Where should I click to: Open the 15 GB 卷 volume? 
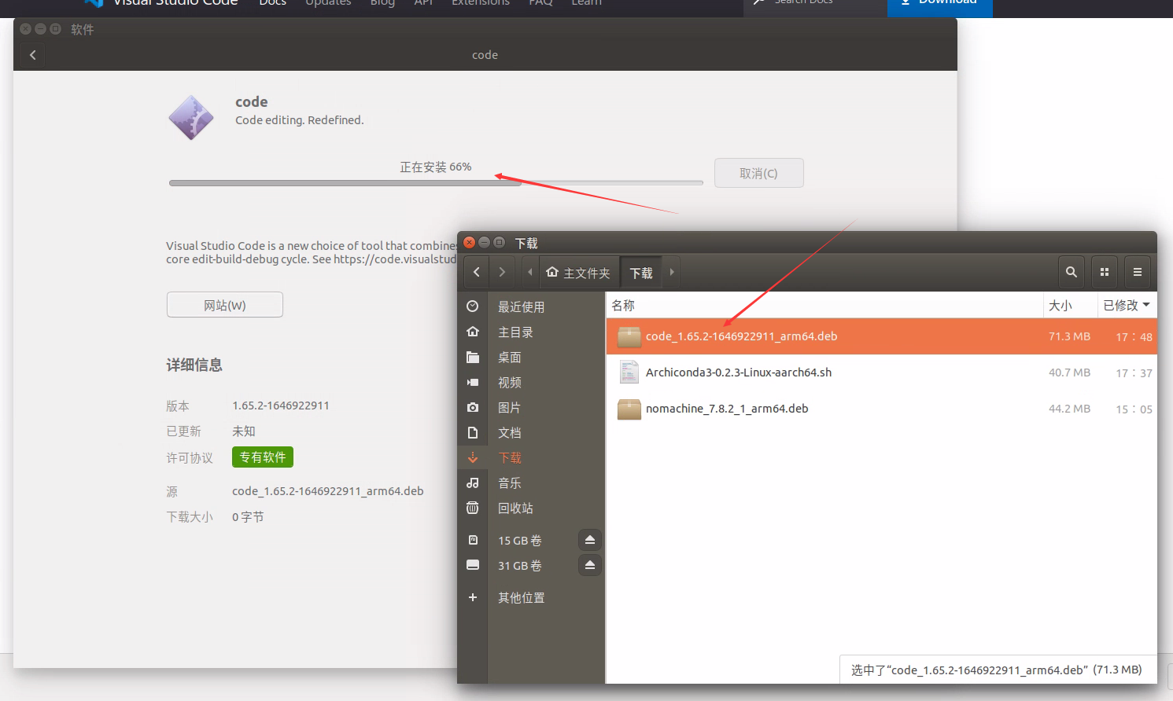(x=519, y=540)
